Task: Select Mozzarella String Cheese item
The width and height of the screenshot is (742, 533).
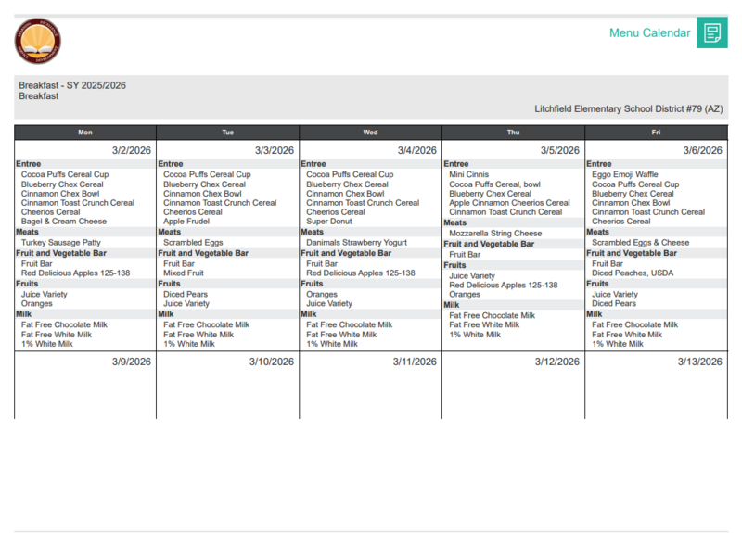Action: pyautogui.click(x=495, y=234)
